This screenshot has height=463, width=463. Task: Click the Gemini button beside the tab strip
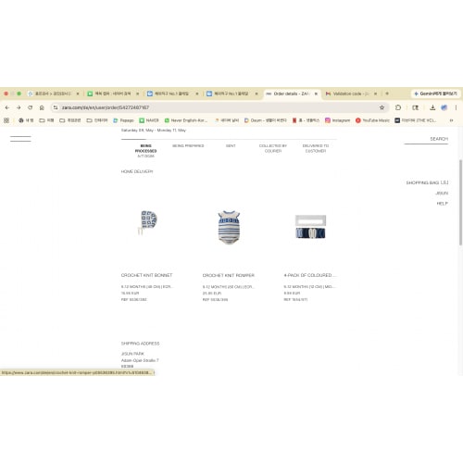coord(435,94)
